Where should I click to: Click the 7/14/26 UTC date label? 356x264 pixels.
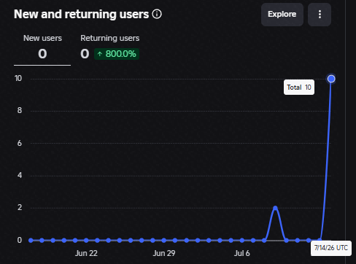coord(331,248)
